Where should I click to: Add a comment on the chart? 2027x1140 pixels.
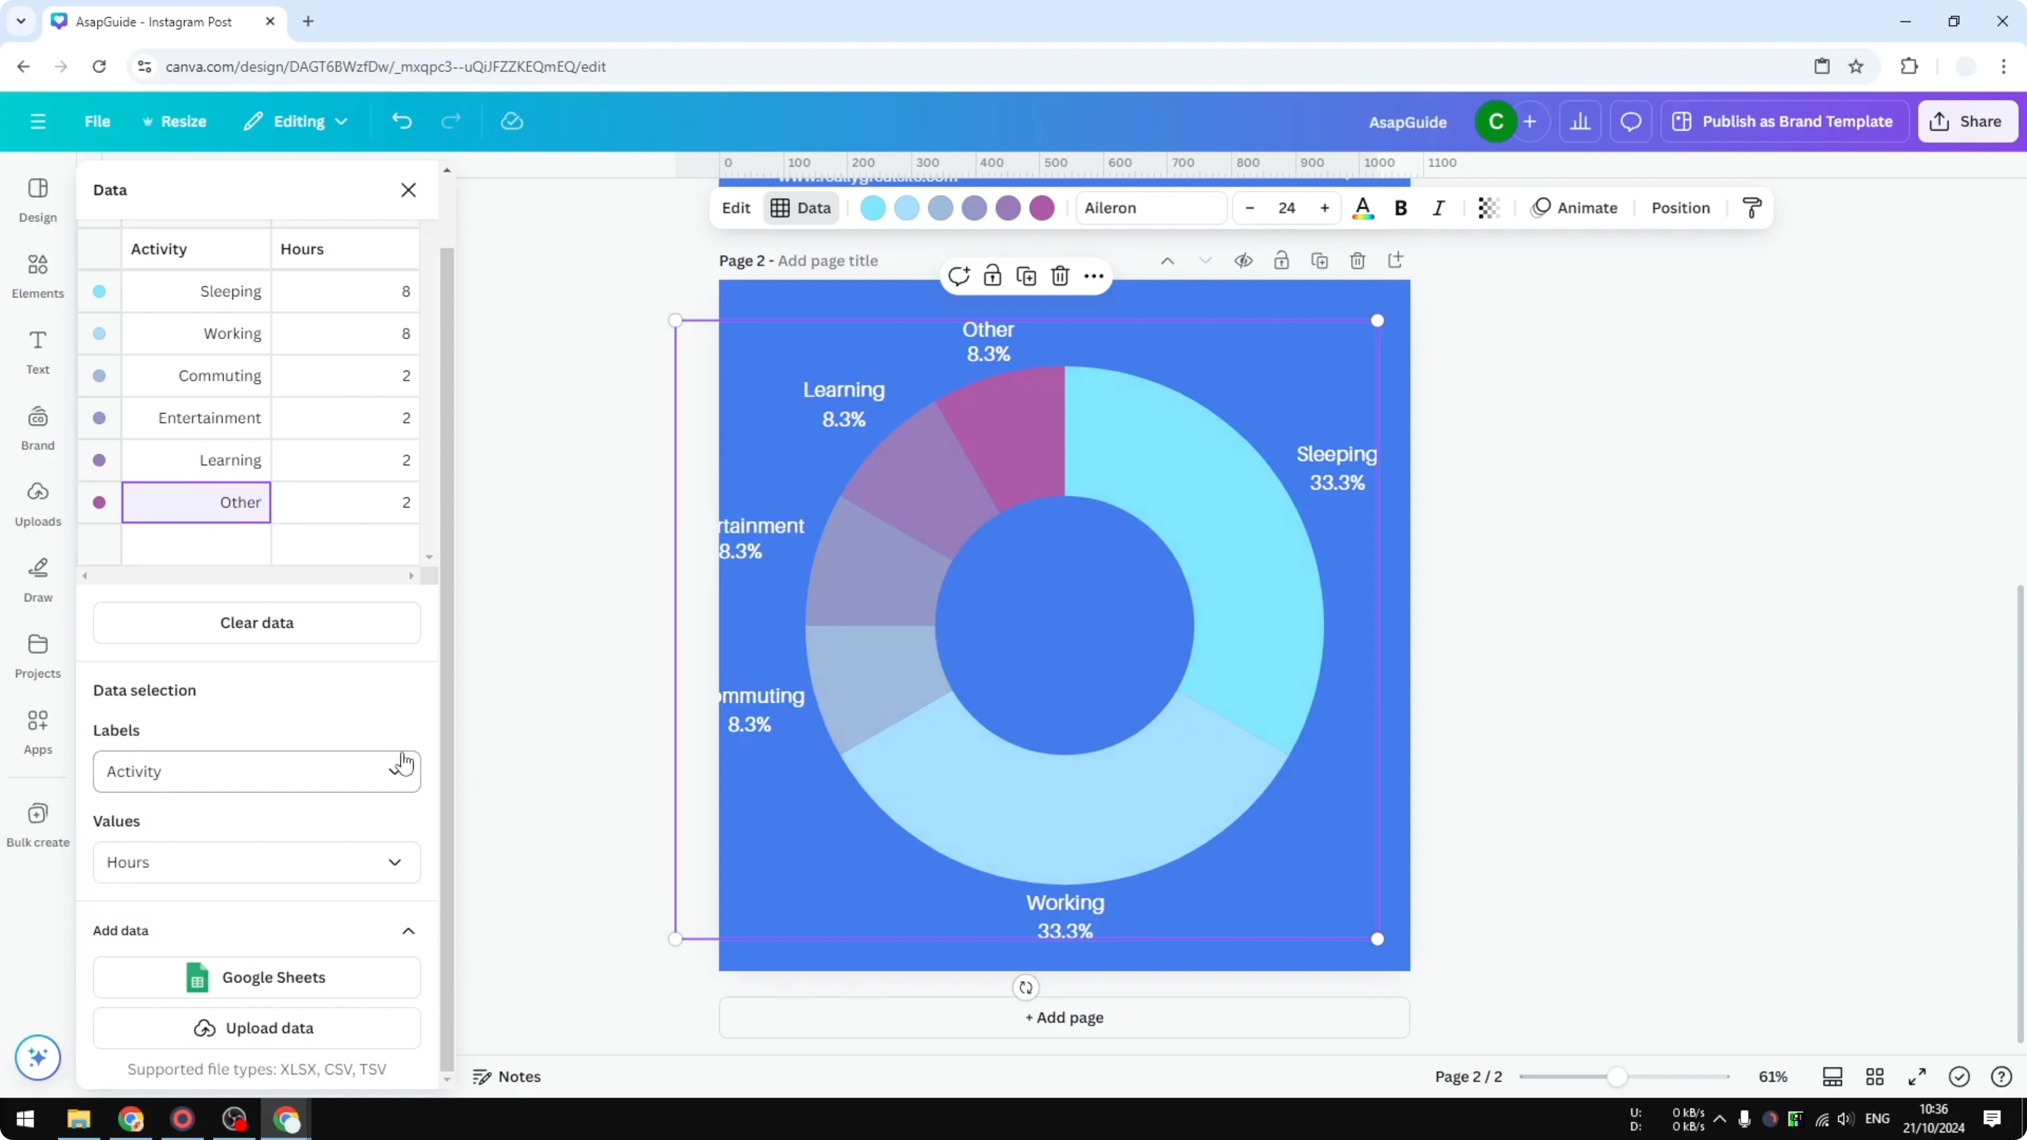pyautogui.click(x=959, y=276)
